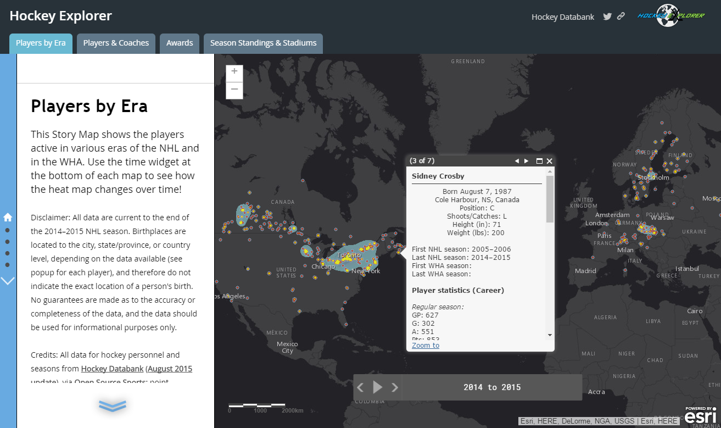Step time slider to next period

(x=394, y=387)
